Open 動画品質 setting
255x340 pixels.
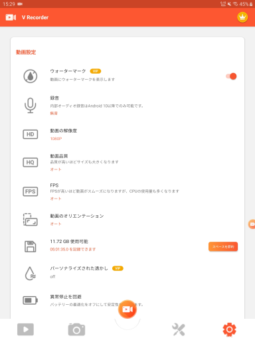[127, 163]
